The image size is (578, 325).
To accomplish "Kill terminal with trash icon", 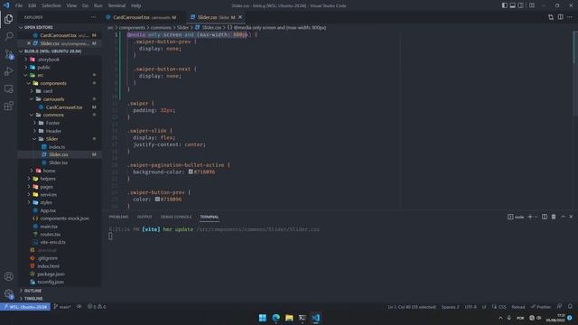I will pos(554,217).
